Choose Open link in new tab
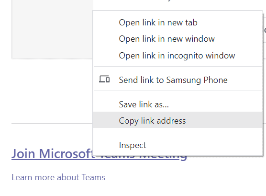 (x=177, y=23)
